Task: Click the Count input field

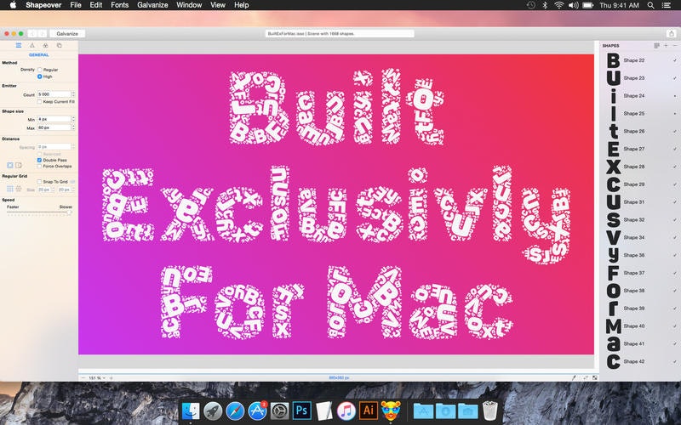Action: [x=54, y=94]
